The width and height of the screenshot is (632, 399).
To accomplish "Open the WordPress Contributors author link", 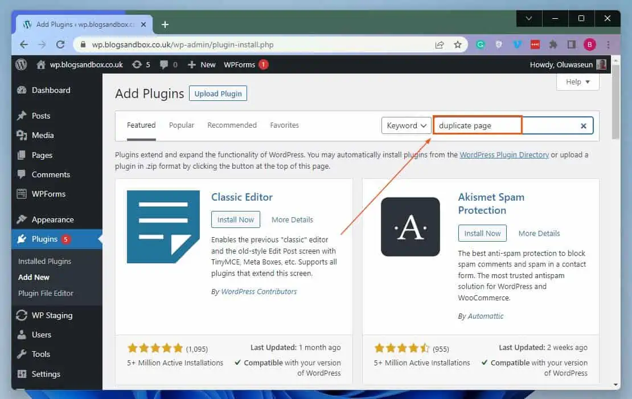I will pos(258,291).
